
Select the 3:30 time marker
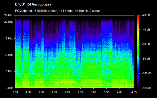pos(107,92)
